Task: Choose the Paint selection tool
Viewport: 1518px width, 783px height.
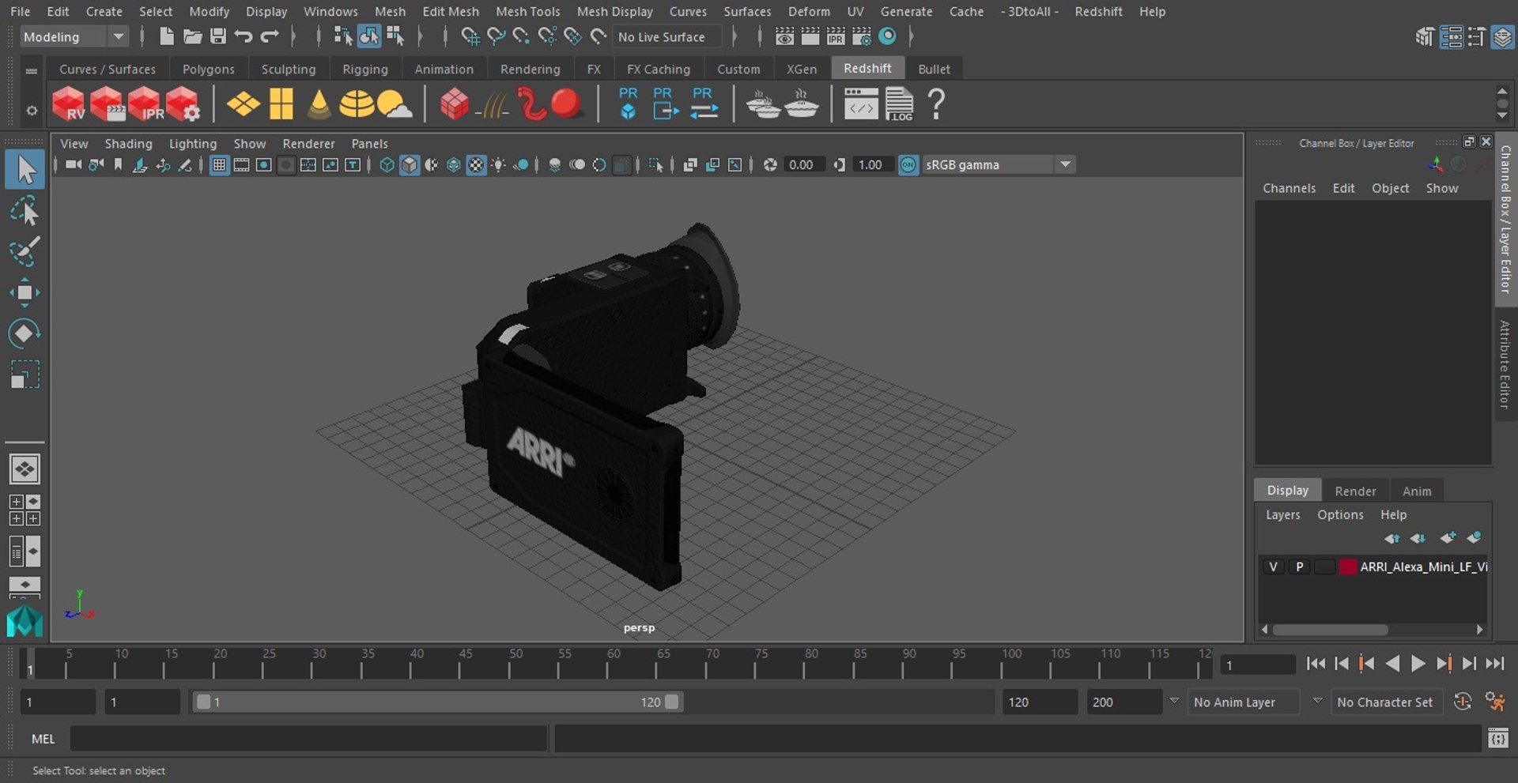Action: [x=25, y=251]
